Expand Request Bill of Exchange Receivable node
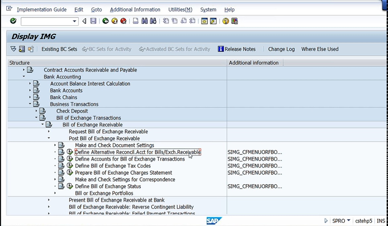Viewport: 388px width, 226px height. pyautogui.click(x=49, y=131)
